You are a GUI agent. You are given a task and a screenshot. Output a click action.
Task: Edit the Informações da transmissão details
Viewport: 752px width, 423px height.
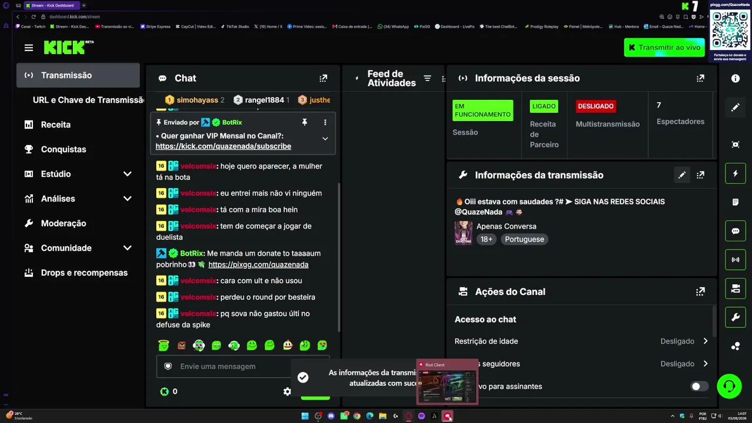pyautogui.click(x=681, y=175)
